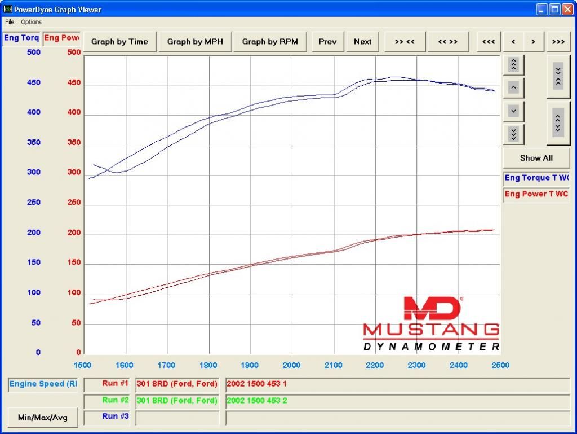Toggle the Eng Torque T WC legend entry
Viewport: 577px width, 434px height.
tap(536, 178)
